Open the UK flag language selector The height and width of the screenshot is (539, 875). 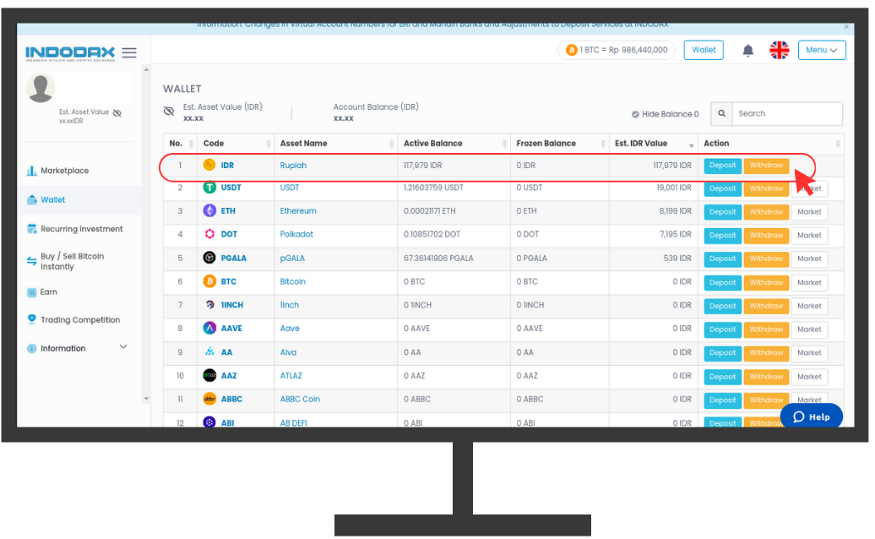tap(779, 51)
